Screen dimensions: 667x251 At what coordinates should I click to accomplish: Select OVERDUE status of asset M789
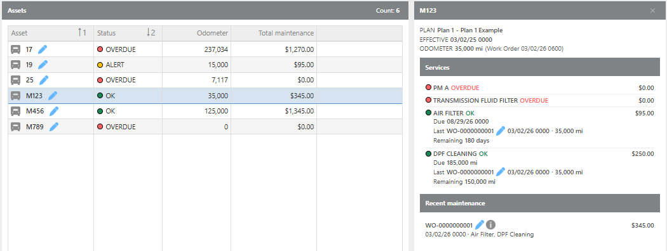point(121,127)
